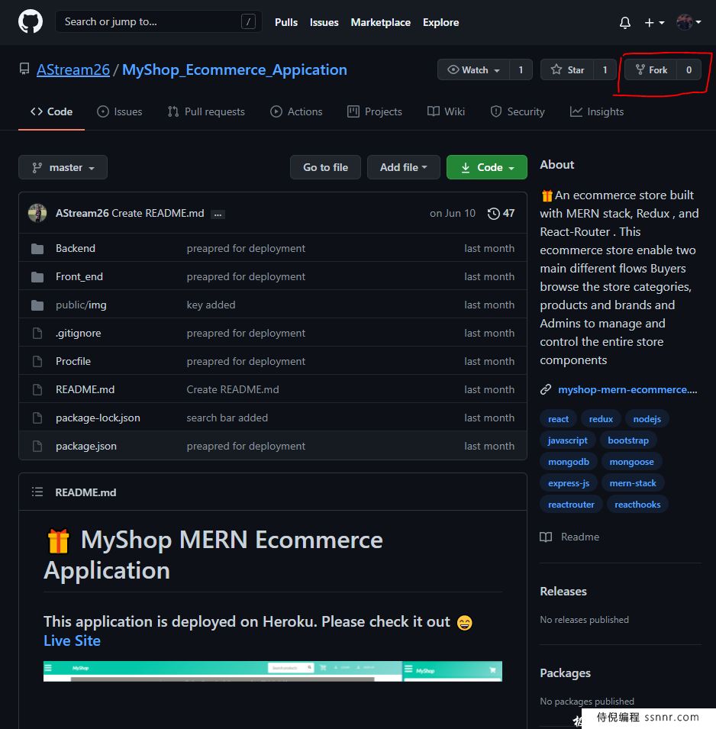Open the AStream26 owner profile link
The height and width of the screenshot is (729, 716).
tap(73, 69)
